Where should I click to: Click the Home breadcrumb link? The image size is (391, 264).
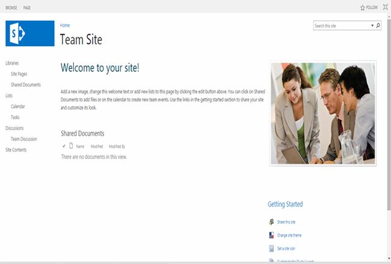pyautogui.click(x=65, y=25)
